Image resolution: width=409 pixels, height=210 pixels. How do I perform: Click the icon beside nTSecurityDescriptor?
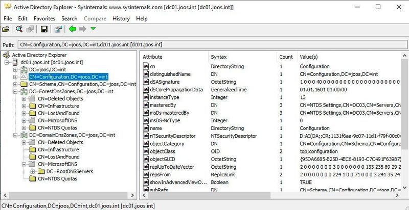click(146, 136)
